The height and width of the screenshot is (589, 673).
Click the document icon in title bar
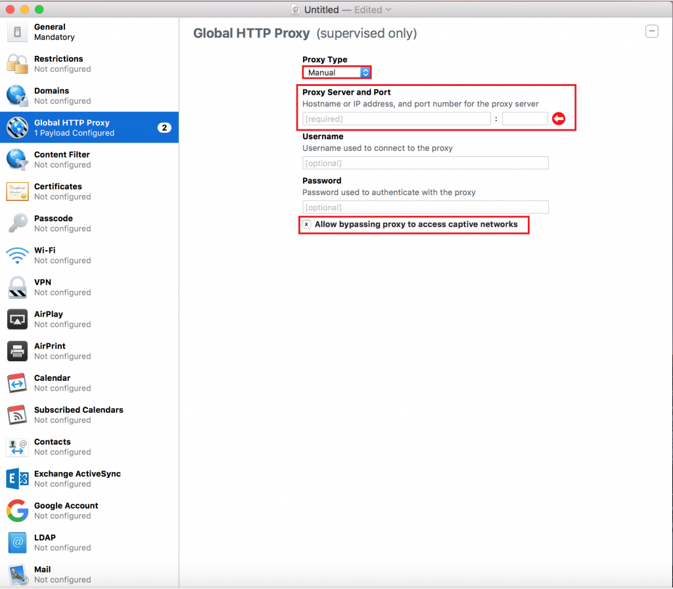(295, 9)
